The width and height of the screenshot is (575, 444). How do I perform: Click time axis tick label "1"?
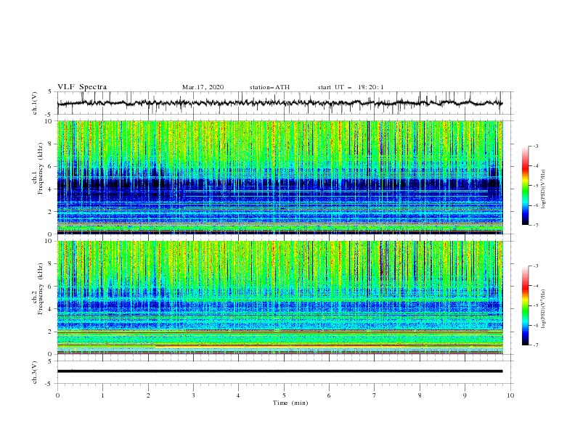coord(102,395)
